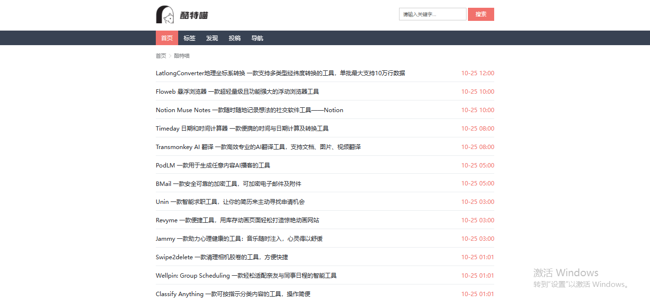650x300 pixels.
Task: Click the timestamp on the PodLM row
Action: pos(478,166)
